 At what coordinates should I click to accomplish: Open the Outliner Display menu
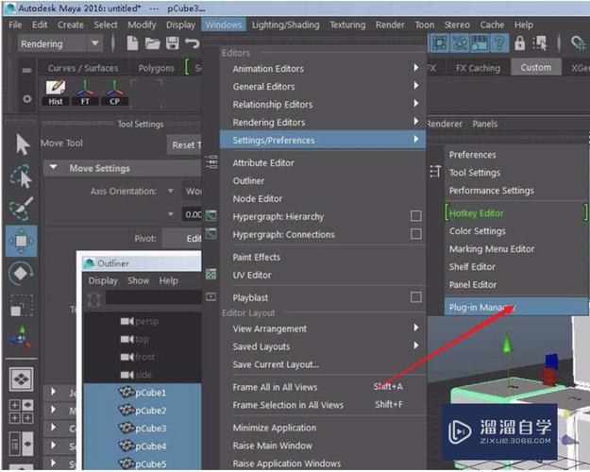103,280
